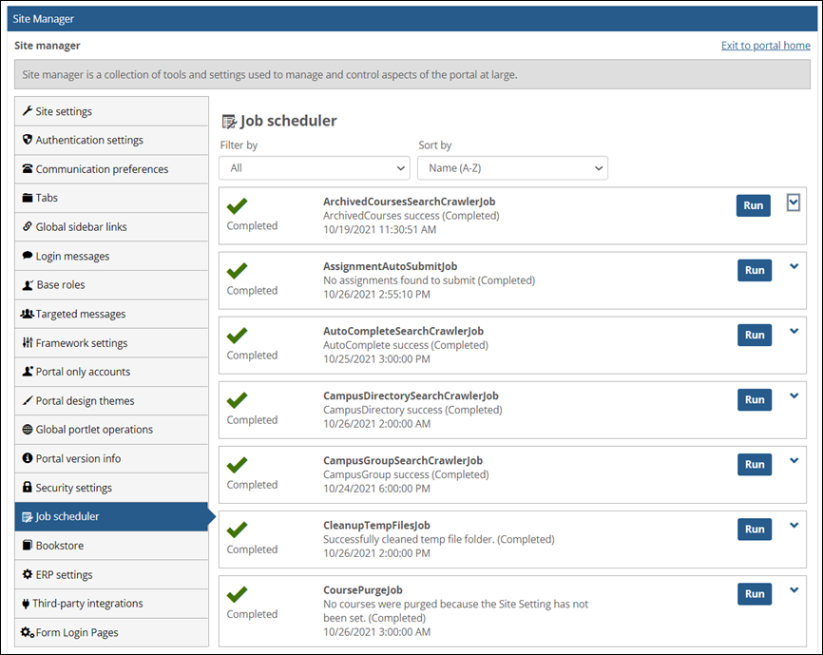Click the green checkmark of CleanupTempFilesJob
The image size is (823, 655).
pos(238,530)
